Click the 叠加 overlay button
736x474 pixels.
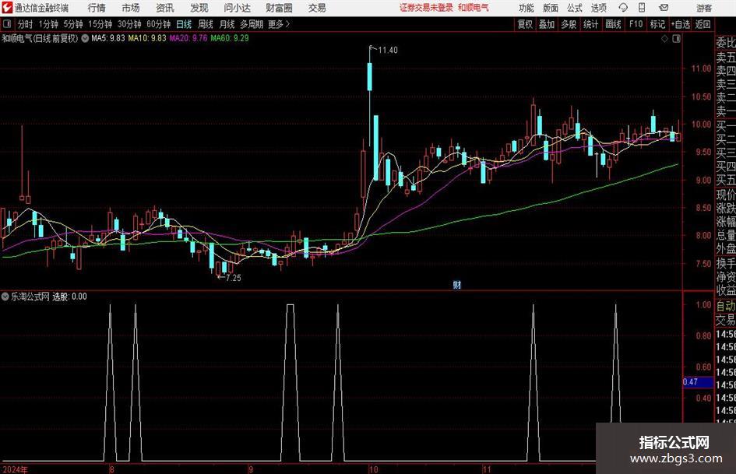pos(547,24)
